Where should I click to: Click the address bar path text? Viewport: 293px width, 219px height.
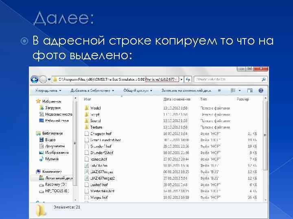pos(118,79)
